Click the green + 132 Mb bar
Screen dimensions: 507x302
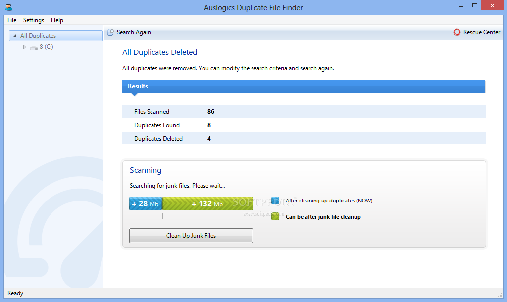click(x=207, y=203)
